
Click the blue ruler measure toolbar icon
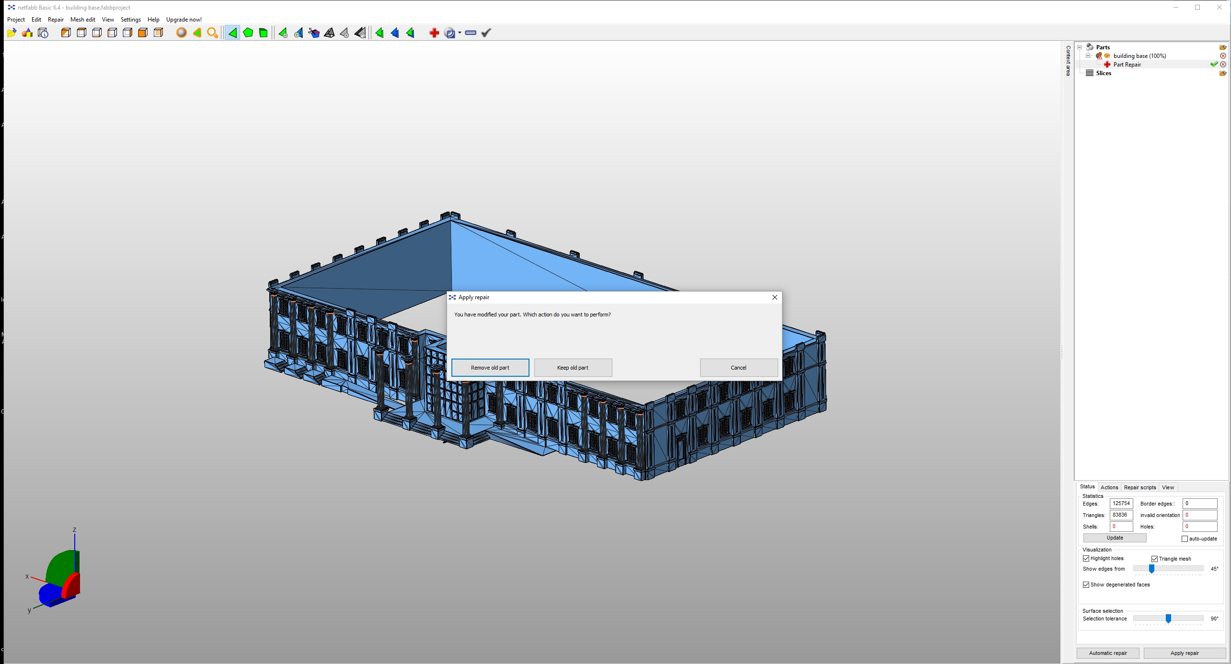(471, 33)
